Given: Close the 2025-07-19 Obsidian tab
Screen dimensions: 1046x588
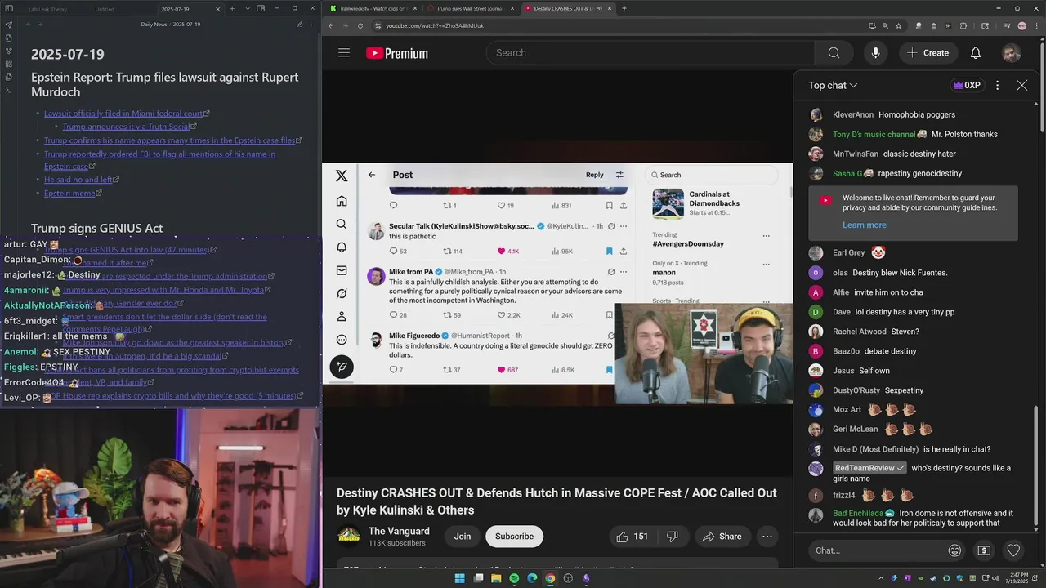Looking at the screenshot, I should pyautogui.click(x=217, y=9).
